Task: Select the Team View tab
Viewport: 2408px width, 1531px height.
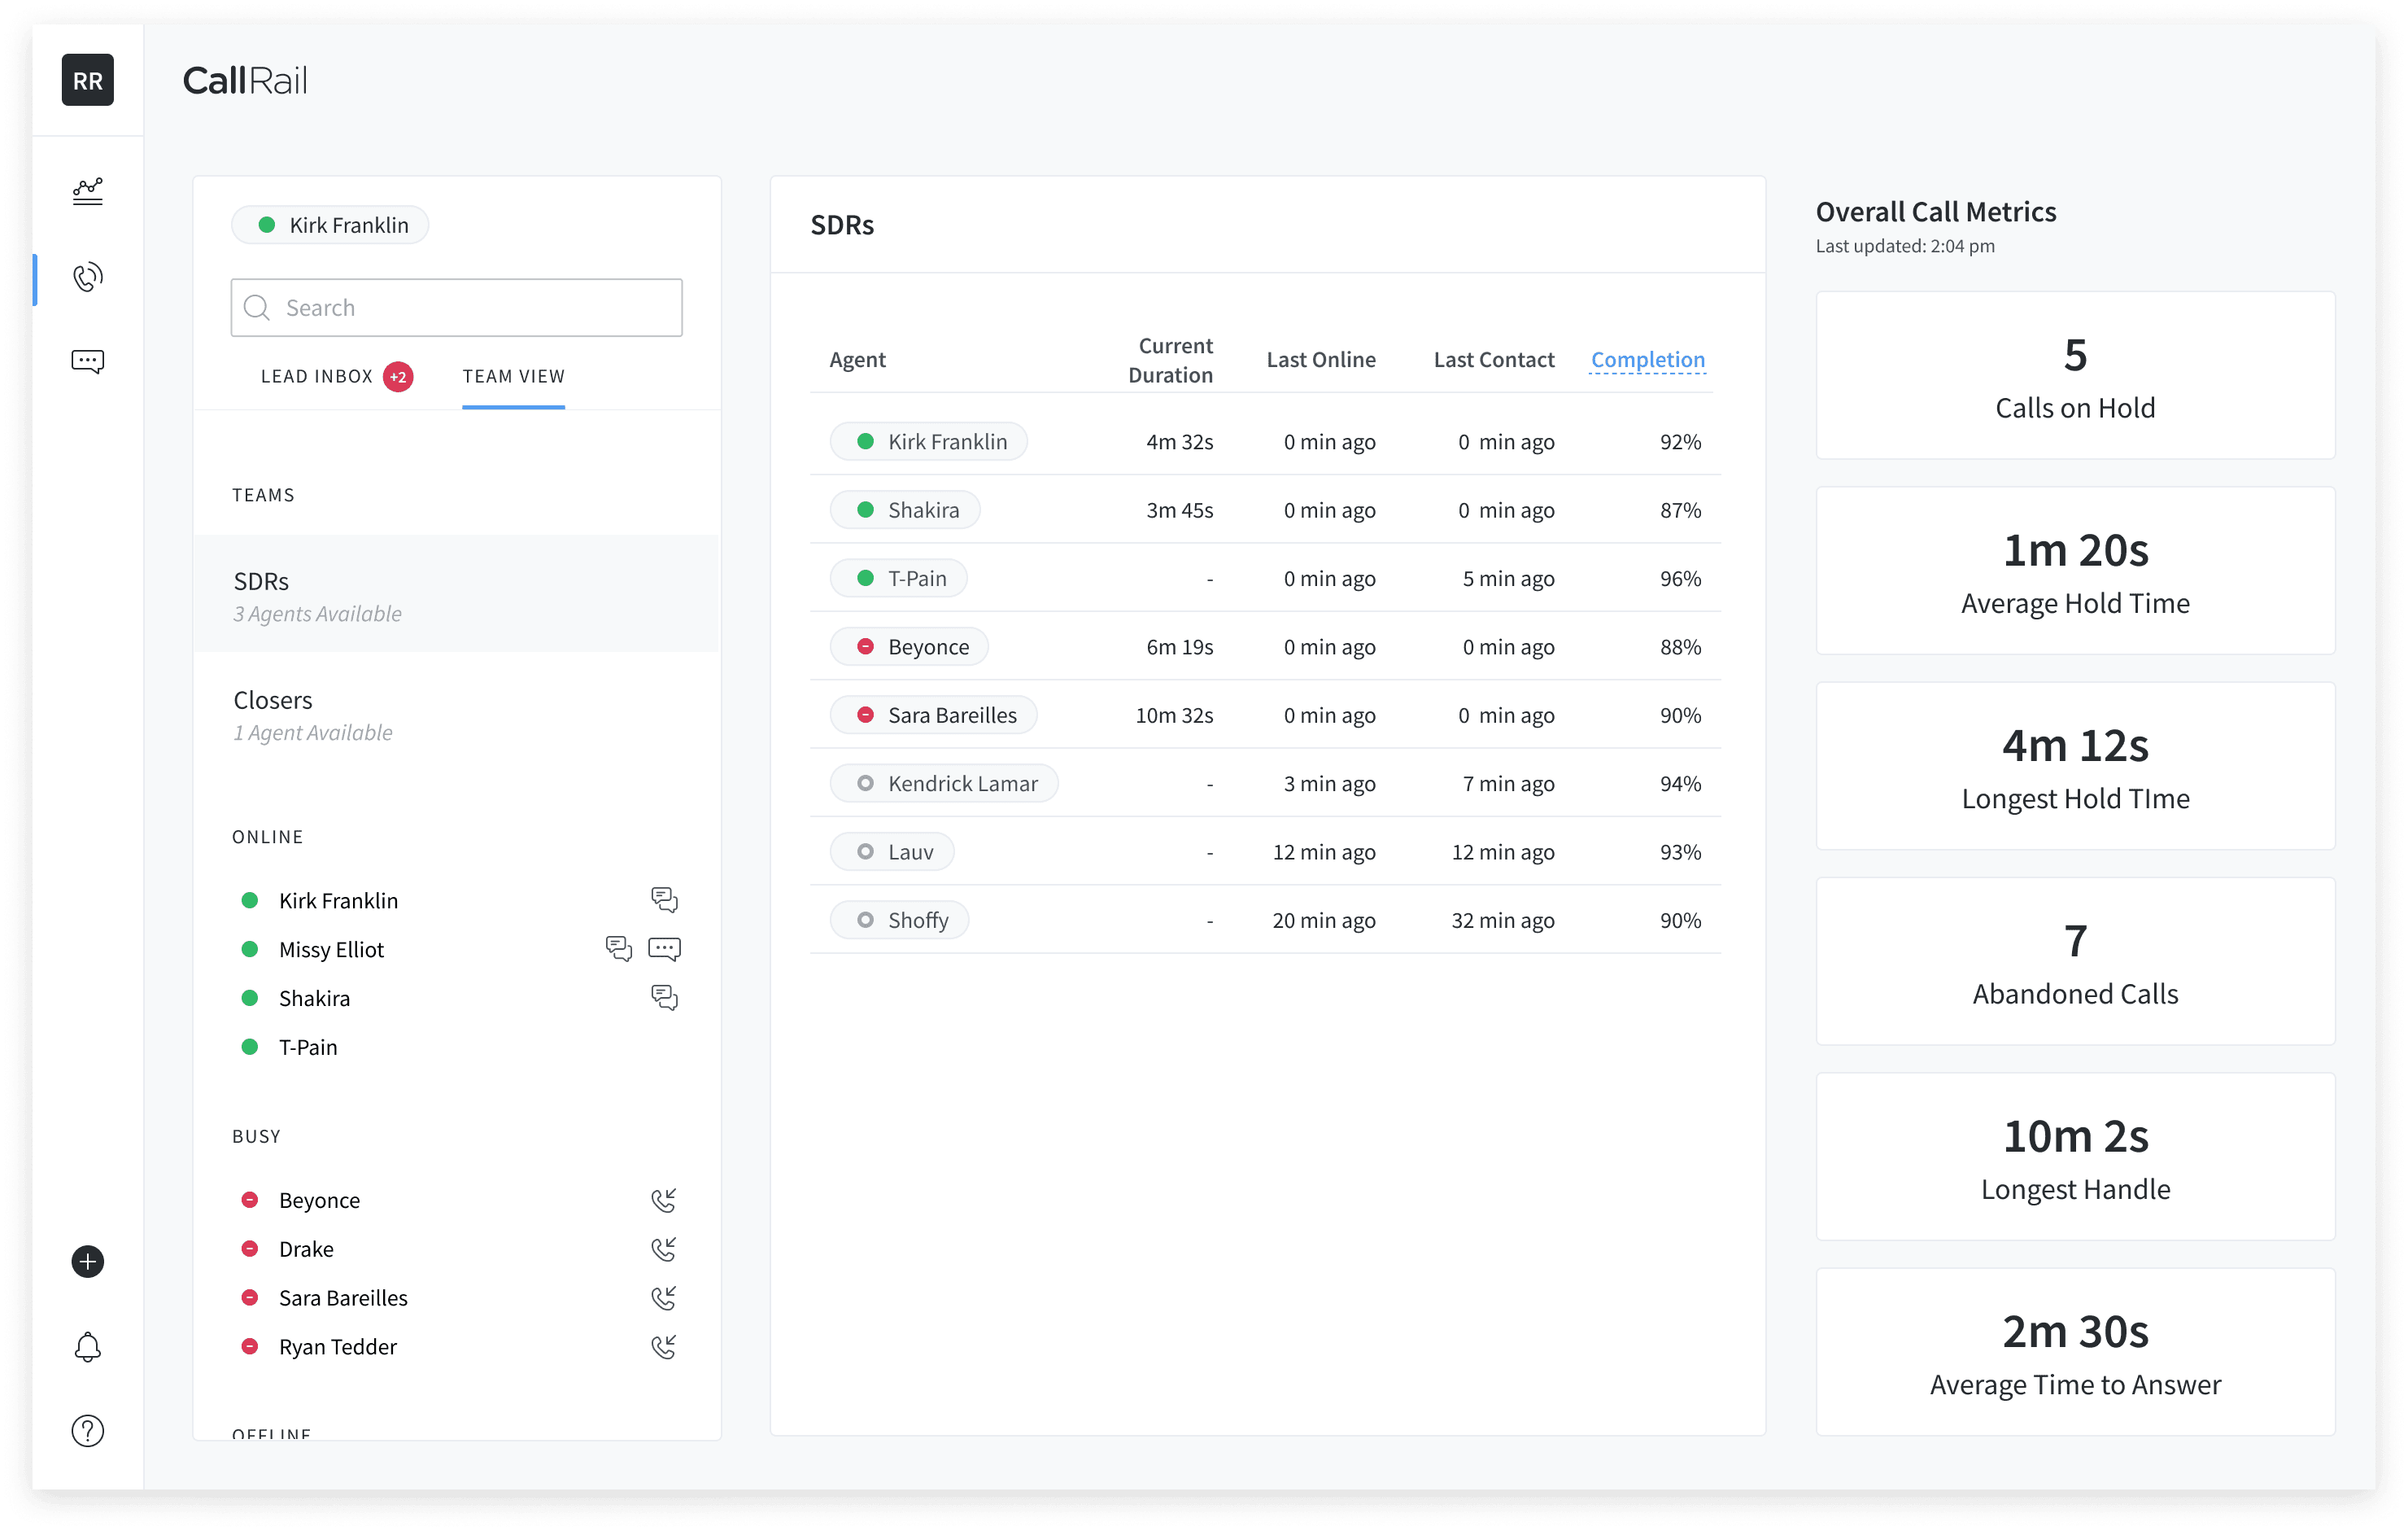Action: 513,376
